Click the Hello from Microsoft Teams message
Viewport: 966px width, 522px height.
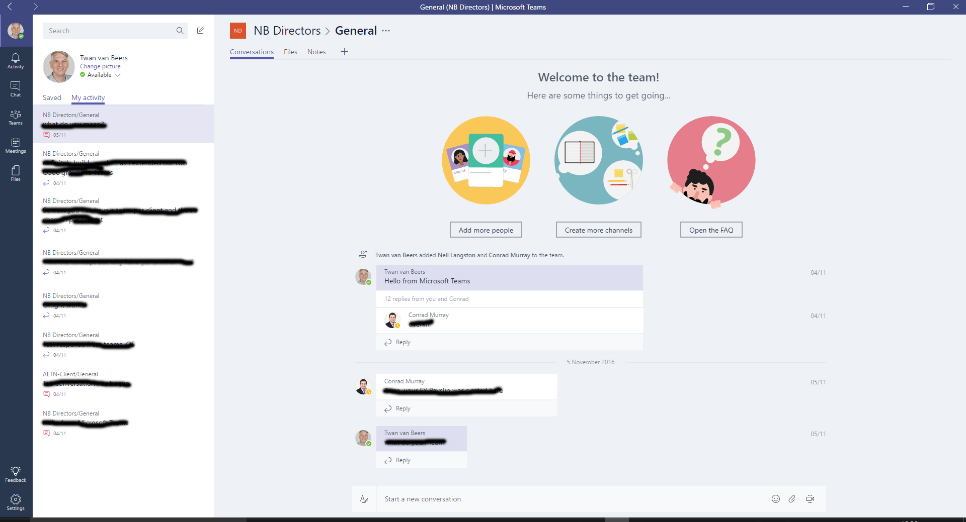coord(509,277)
